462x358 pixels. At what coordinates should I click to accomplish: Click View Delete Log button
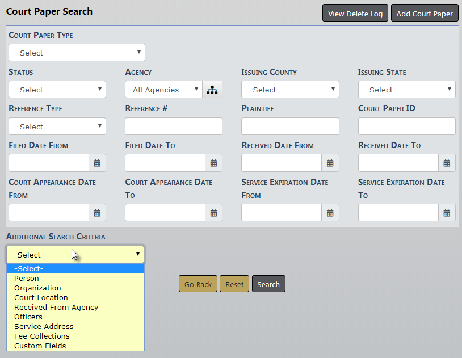click(x=355, y=14)
